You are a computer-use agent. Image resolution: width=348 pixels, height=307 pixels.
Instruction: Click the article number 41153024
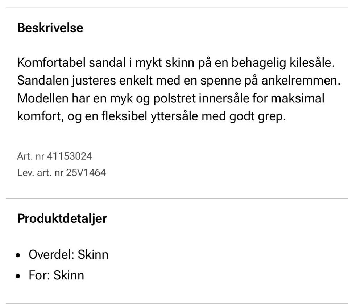coord(69,156)
